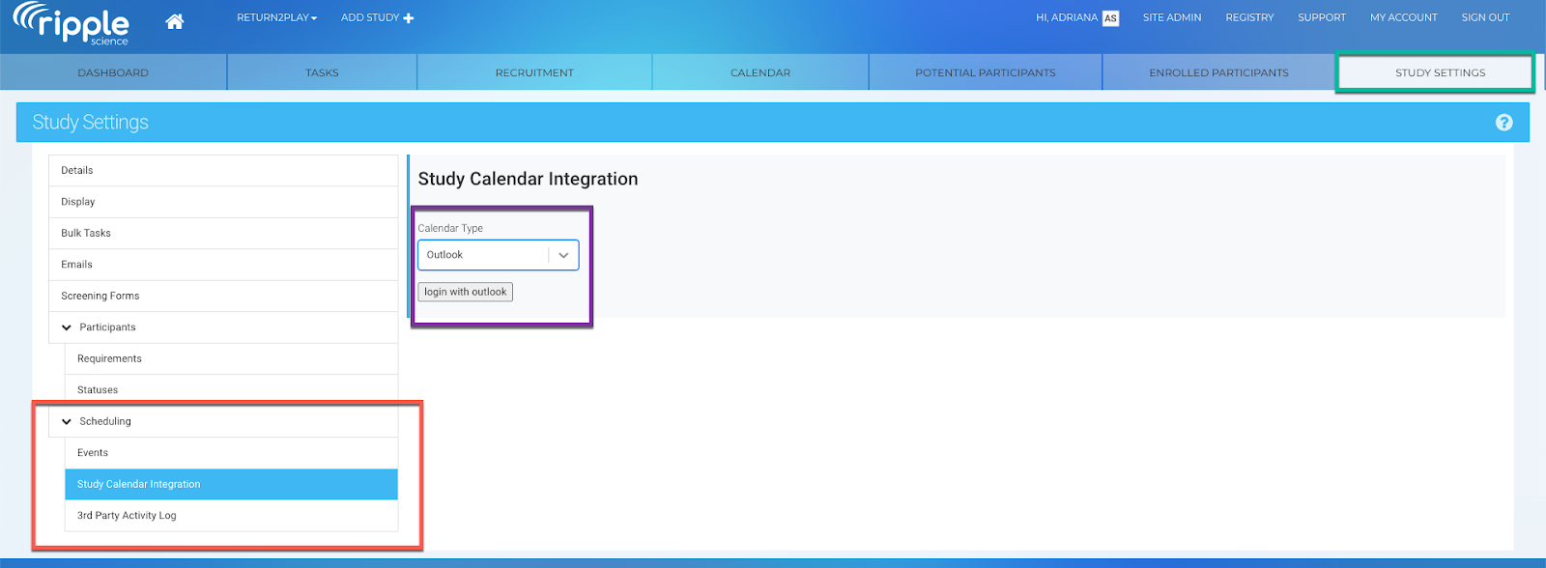The width and height of the screenshot is (1546, 568).
Task: Select the Events settings item
Action: [x=93, y=453]
